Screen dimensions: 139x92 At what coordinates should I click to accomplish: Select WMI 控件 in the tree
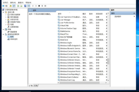point(14,39)
